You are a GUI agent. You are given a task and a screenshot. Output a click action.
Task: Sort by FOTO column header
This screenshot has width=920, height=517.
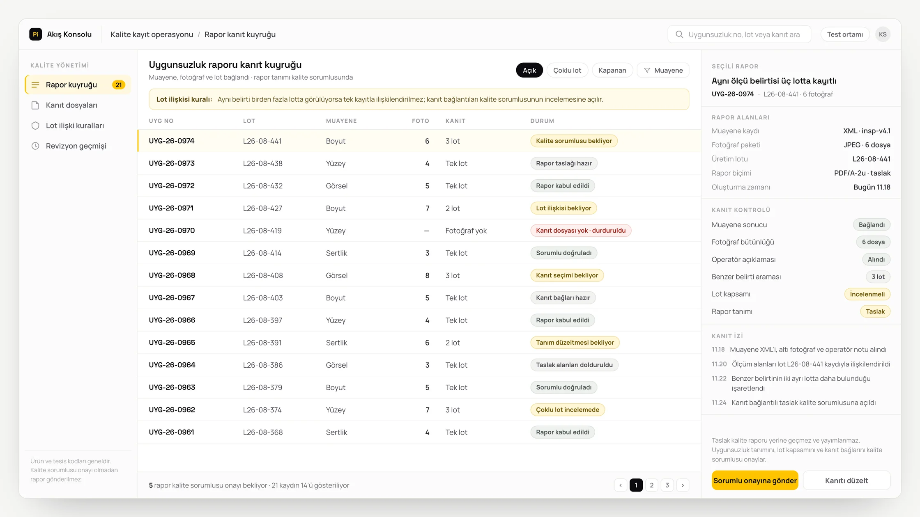point(421,121)
